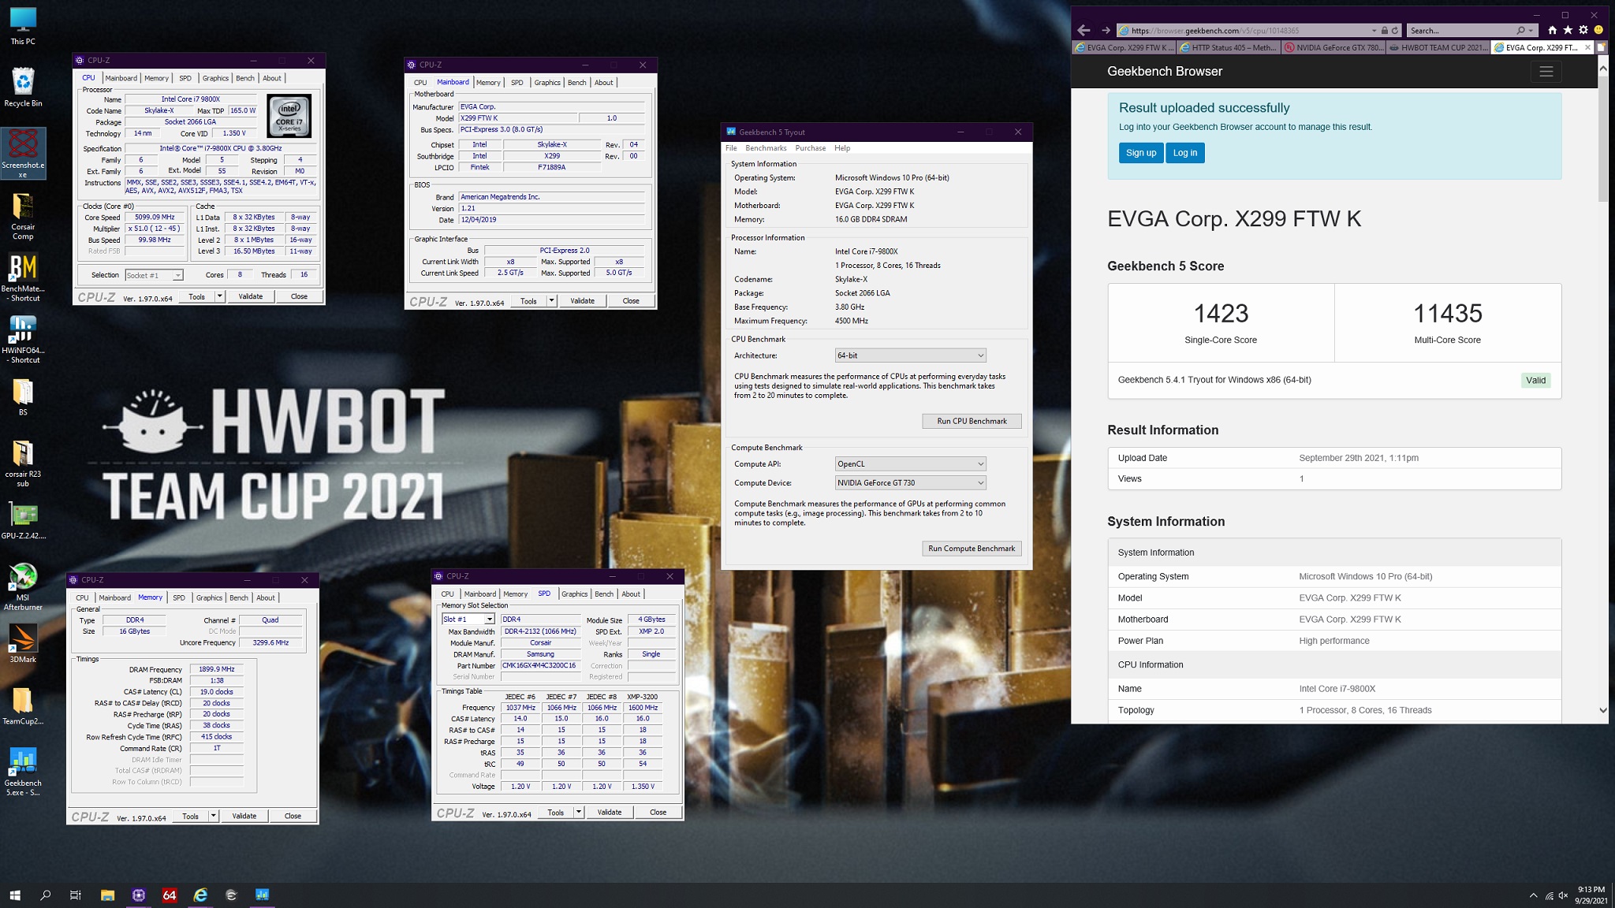Image resolution: width=1615 pixels, height=908 pixels.
Task: Open Corsair Comp folder icon
Action: click(23, 217)
